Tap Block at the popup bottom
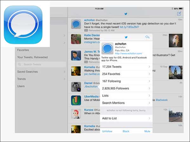190x142 pixels. click(126, 131)
